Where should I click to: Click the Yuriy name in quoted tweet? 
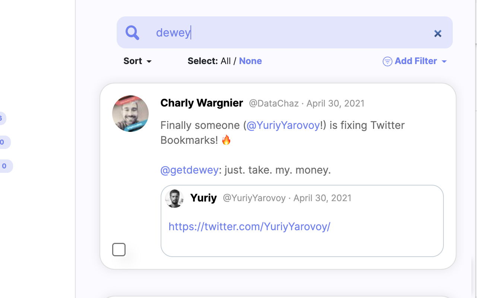[x=203, y=198]
